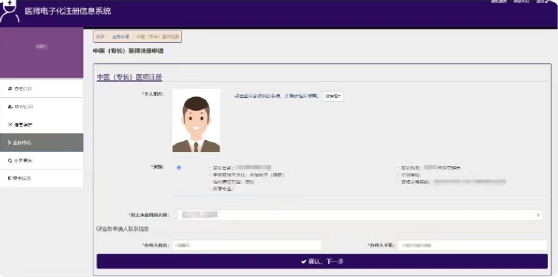The height and width of the screenshot is (277, 558).
Task: Click the chevron icon beside 业务申请
Action: click(10, 142)
